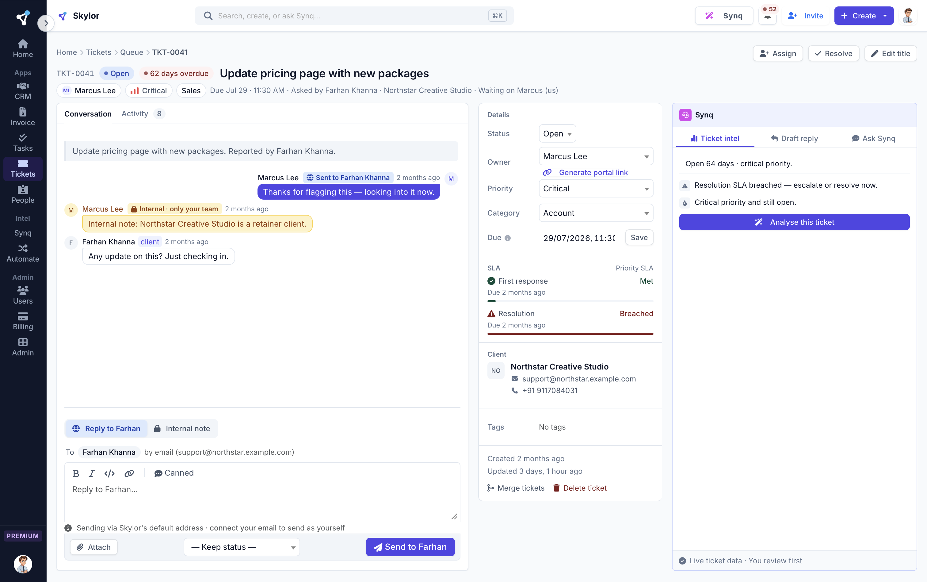Open the Keep status dropdown
This screenshot has width=927, height=582.
click(242, 547)
